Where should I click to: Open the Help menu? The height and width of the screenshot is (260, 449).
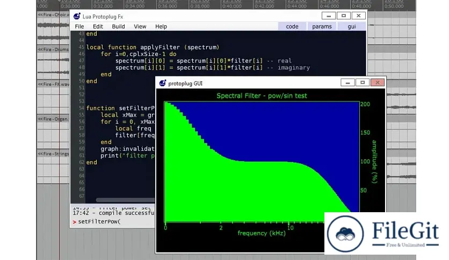pos(161,26)
